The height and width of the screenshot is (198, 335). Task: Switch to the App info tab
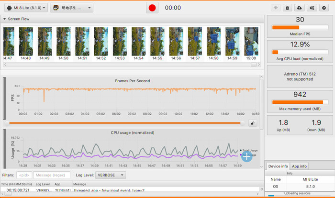coord(300,166)
